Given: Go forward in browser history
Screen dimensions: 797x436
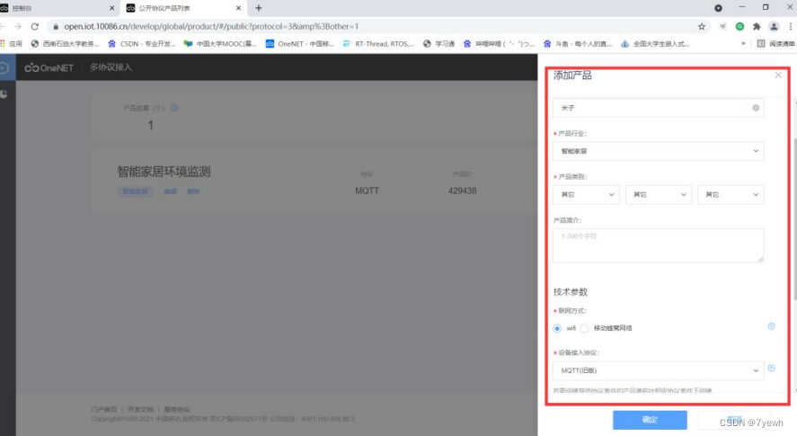Looking at the screenshot, I should click(17, 26).
